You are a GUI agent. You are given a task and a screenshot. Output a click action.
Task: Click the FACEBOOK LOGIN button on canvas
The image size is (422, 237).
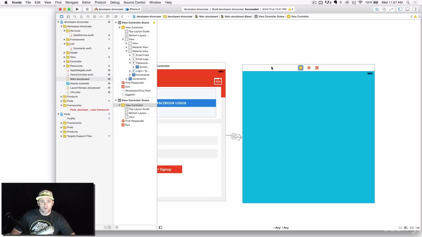click(x=187, y=103)
